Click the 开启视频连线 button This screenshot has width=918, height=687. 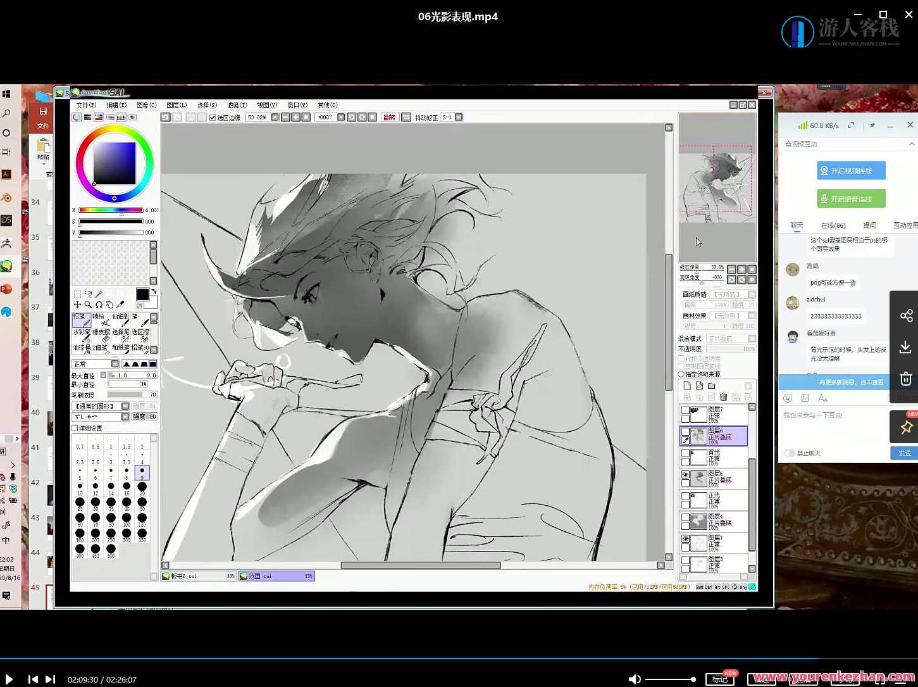851,170
